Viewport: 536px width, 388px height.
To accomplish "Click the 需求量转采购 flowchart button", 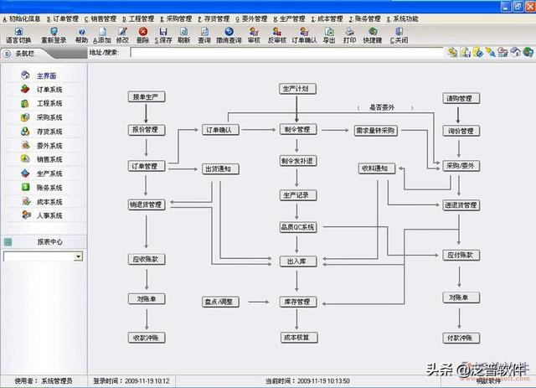I will (x=375, y=131).
